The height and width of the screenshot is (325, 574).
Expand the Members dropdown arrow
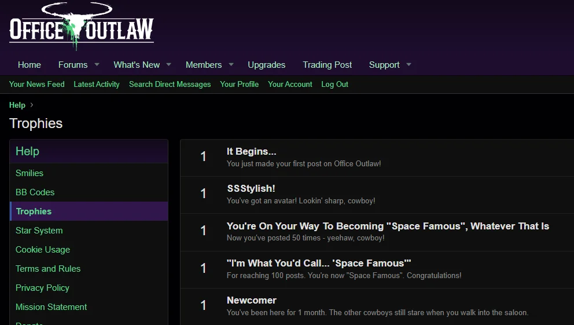[x=231, y=64]
